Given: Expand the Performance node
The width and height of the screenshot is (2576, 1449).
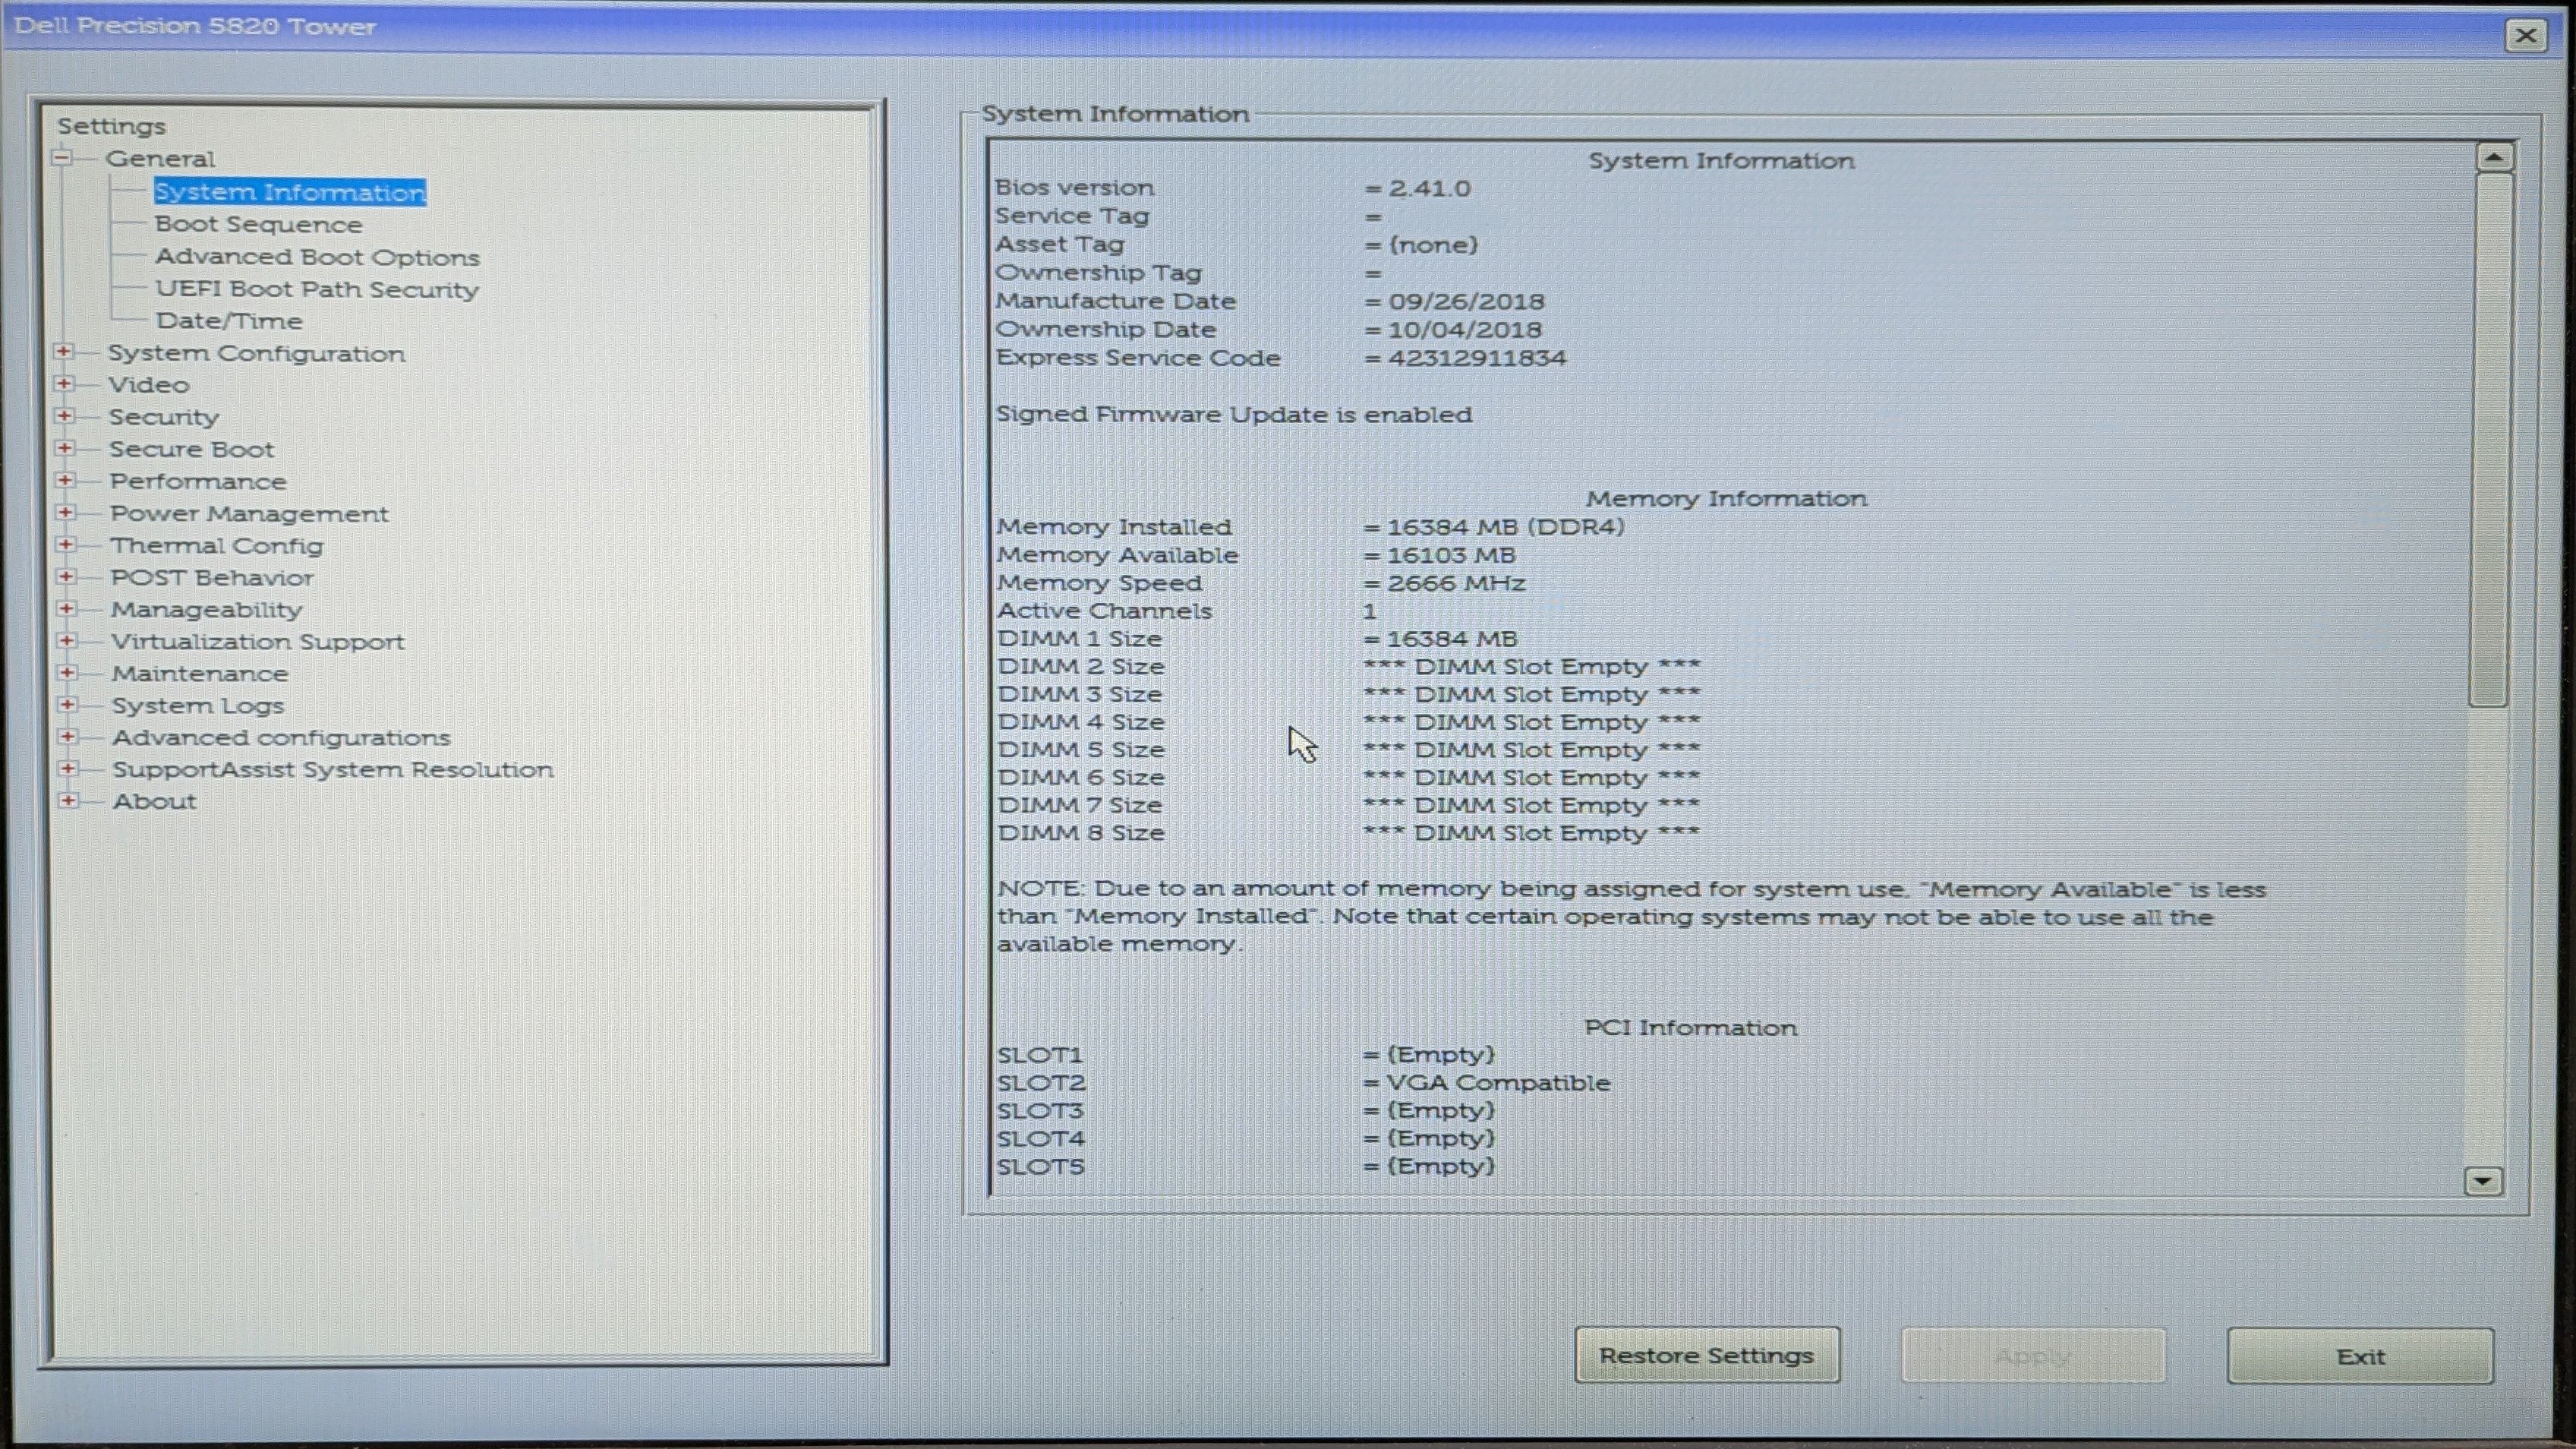Looking at the screenshot, I should pyautogui.click(x=65, y=480).
